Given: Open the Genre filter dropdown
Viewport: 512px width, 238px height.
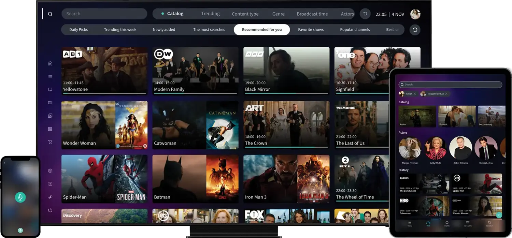Looking at the screenshot, I should click(278, 14).
